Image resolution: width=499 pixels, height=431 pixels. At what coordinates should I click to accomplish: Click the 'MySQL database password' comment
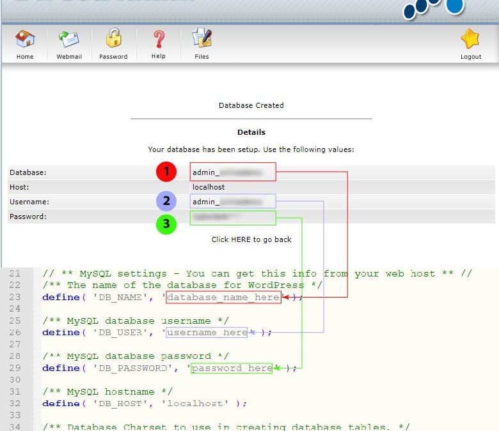pyautogui.click(x=136, y=356)
